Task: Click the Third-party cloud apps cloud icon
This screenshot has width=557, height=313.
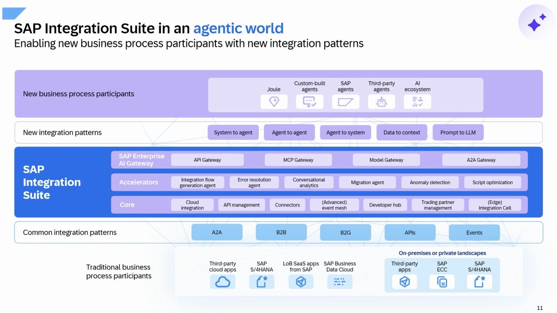Action: tap(223, 282)
